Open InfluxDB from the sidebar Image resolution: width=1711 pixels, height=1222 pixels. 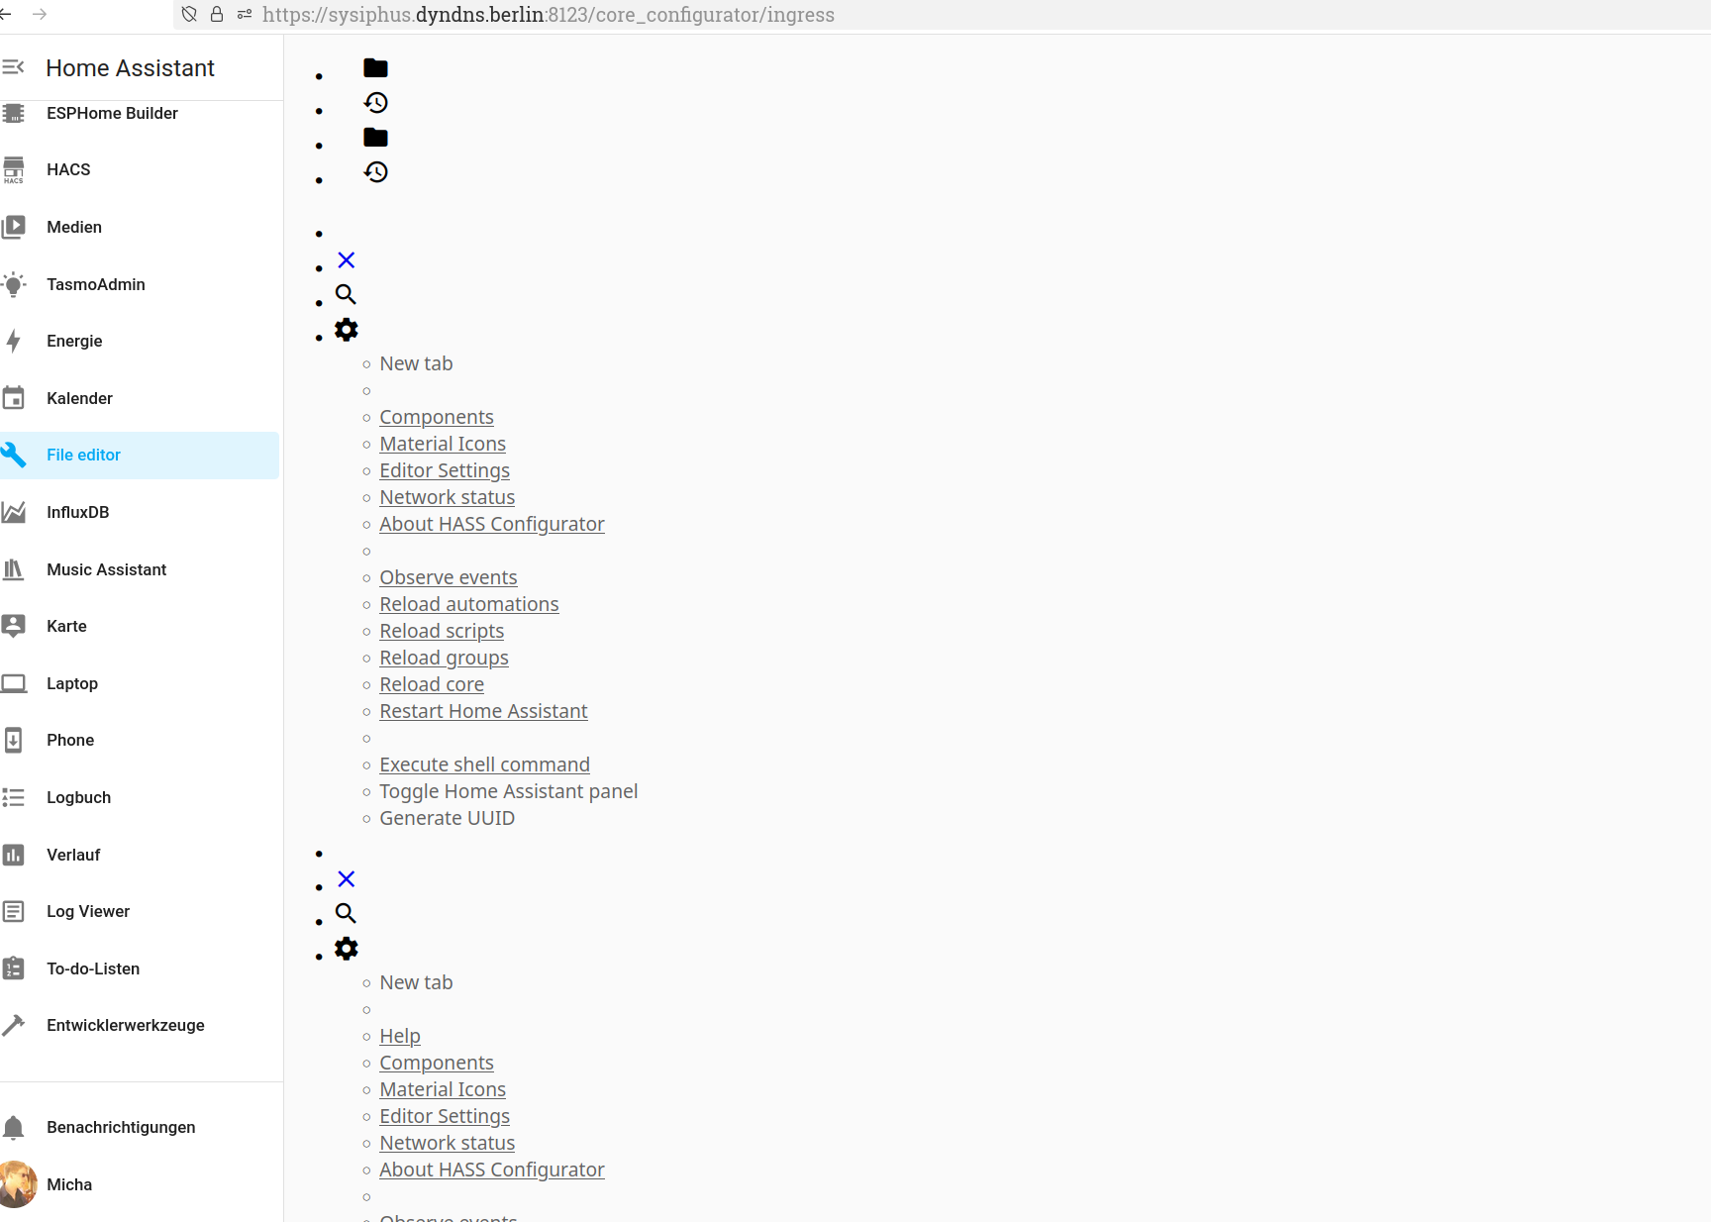coord(140,512)
